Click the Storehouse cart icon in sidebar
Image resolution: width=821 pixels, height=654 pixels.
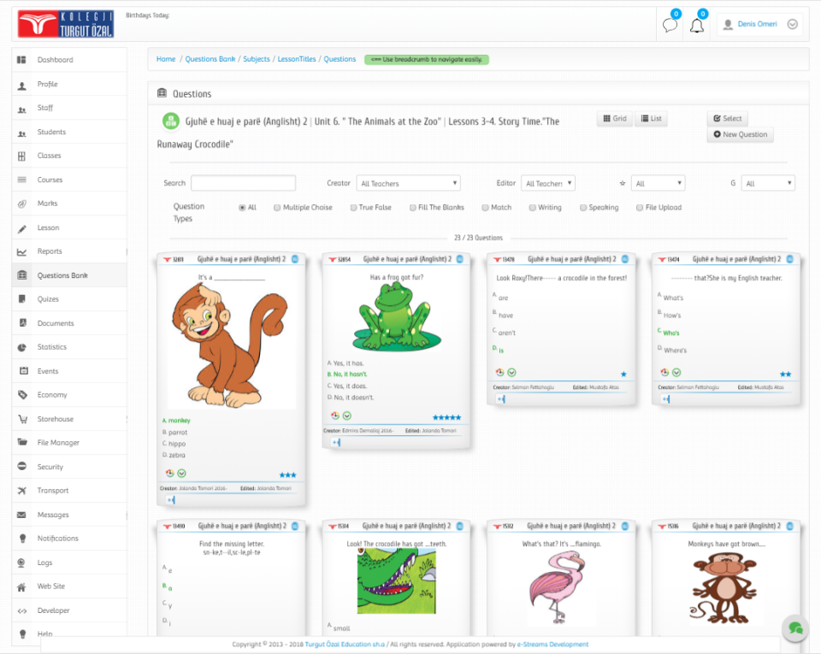click(x=22, y=419)
